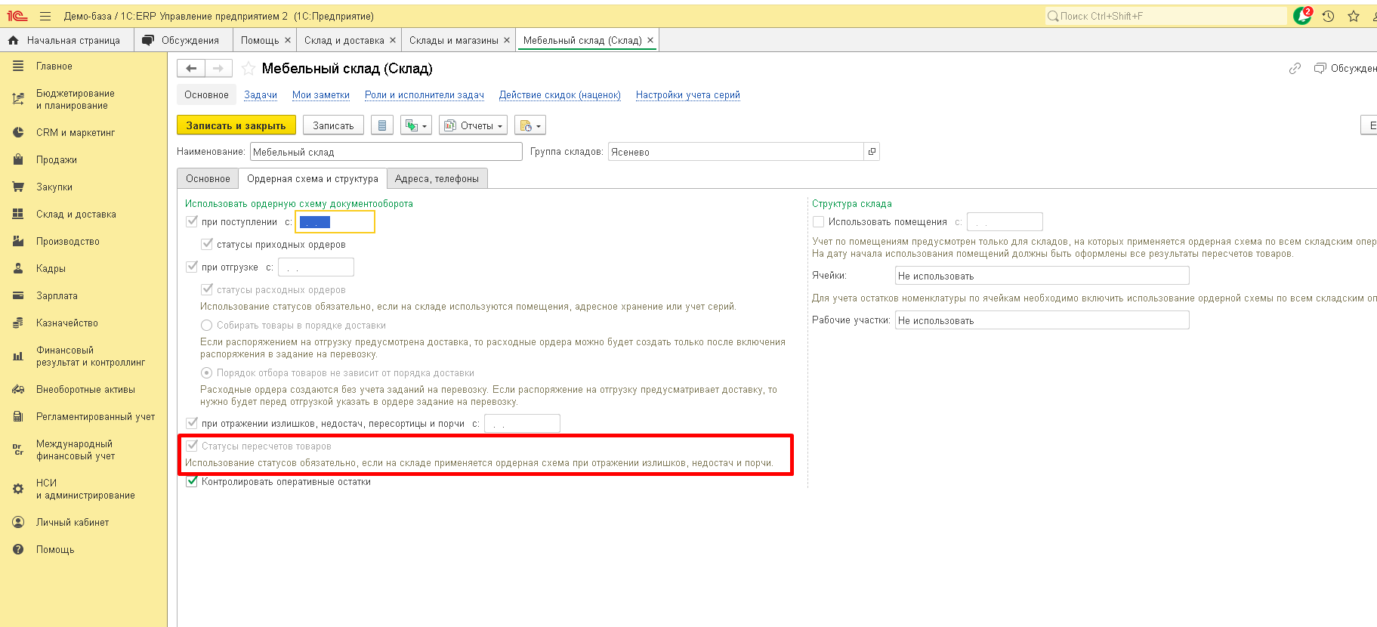The image size is (1377, 627).
Task: Open the history clock icon
Action: click(1328, 16)
